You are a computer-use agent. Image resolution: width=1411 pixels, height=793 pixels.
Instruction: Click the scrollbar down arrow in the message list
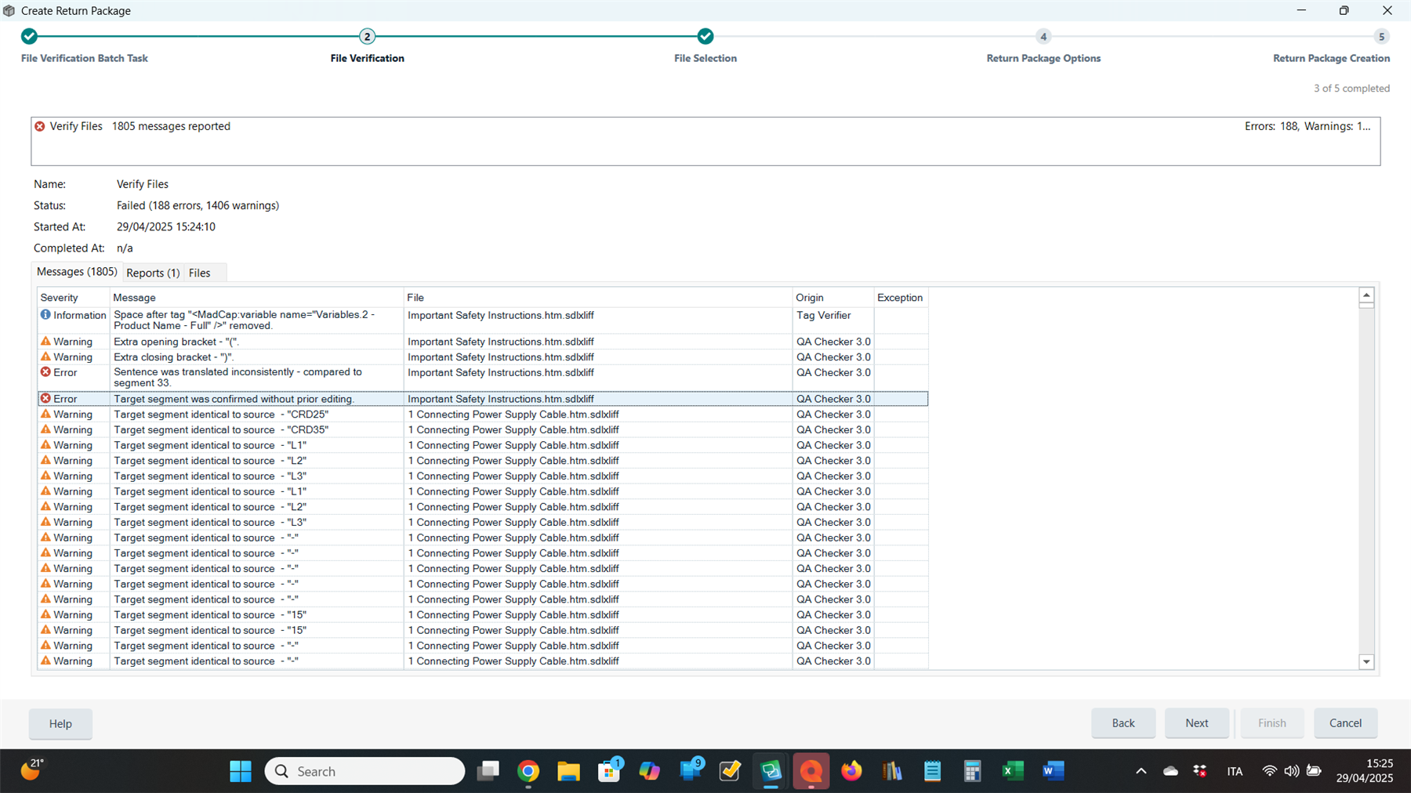1367,661
